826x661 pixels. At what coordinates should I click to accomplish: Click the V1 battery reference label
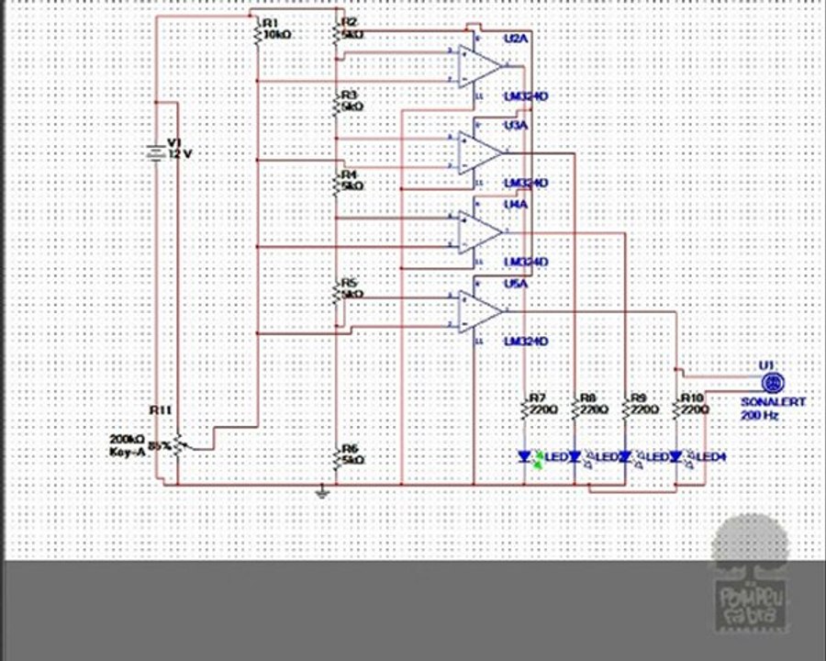point(173,143)
